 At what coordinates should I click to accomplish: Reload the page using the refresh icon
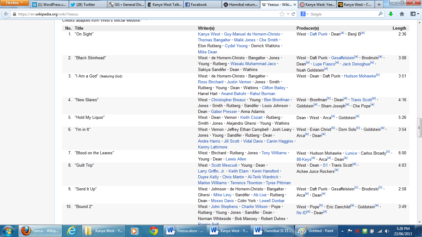pos(293,14)
